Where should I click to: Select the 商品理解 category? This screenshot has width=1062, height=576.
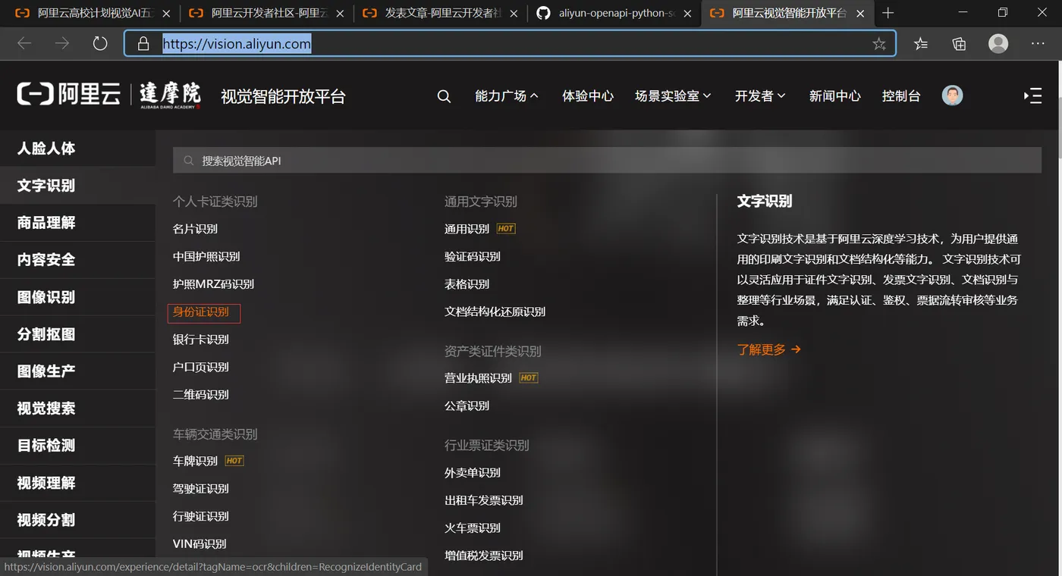click(x=77, y=223)
